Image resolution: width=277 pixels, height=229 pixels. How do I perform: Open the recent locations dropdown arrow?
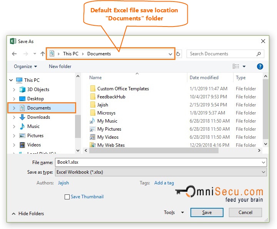point(35,54)
